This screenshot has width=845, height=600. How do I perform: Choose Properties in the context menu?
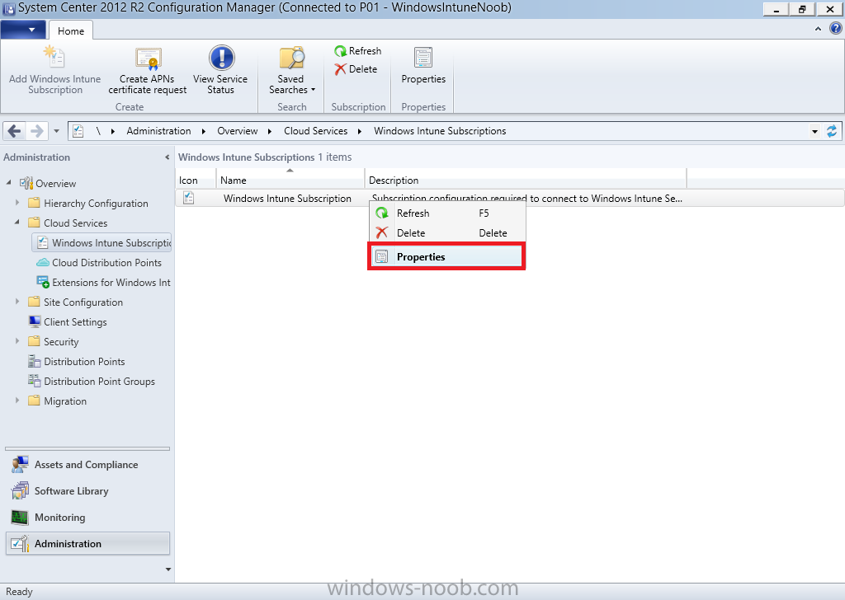[x=446, y=256]
